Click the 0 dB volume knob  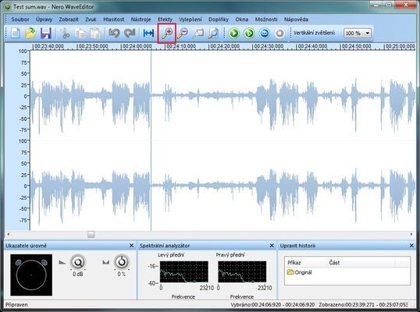point(78,263)
